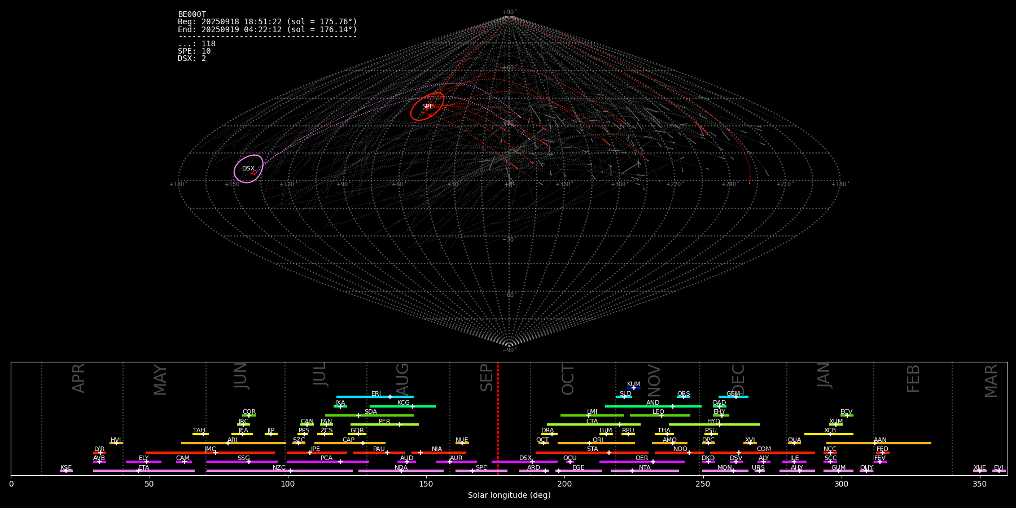1016x508 pixels.
Task: Click the KUM shower label in timeline
Action: [634, 384]
